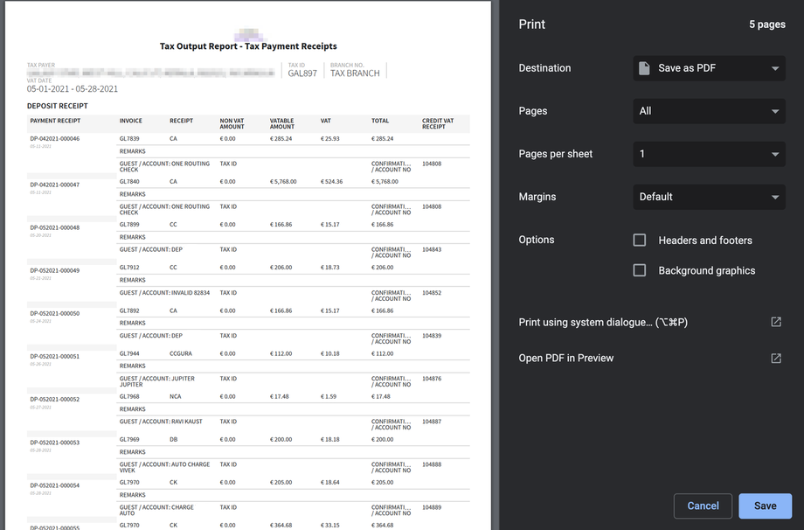Viewport: 804px width, 530px height.
Task: Click credit VAT receipt number 104843
Action: click(432, 249)
